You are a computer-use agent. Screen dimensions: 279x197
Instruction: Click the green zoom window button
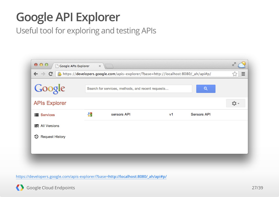tap(46, 65)
